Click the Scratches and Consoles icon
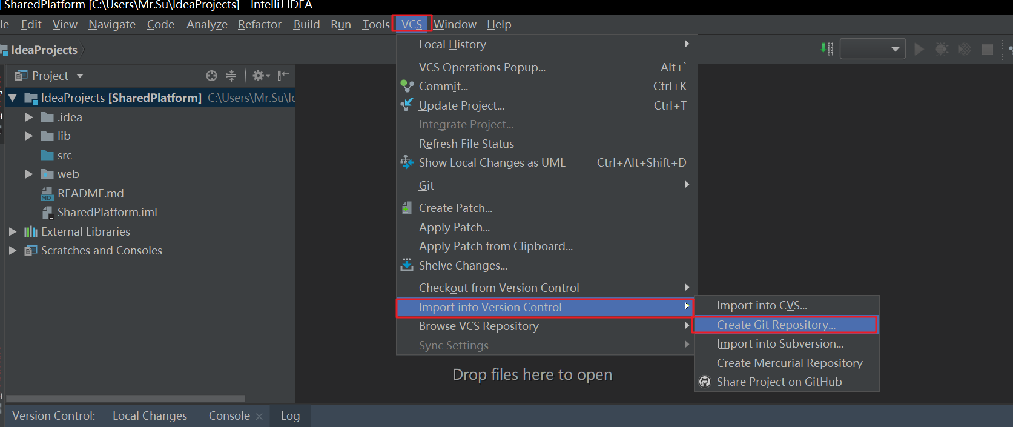Viewport: 1013px width, 427px height. click(30, 251)
